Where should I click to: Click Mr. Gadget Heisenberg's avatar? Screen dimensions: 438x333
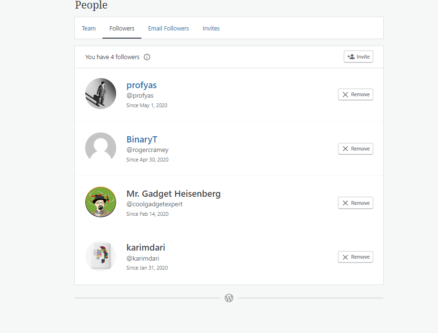click(100, 202)
